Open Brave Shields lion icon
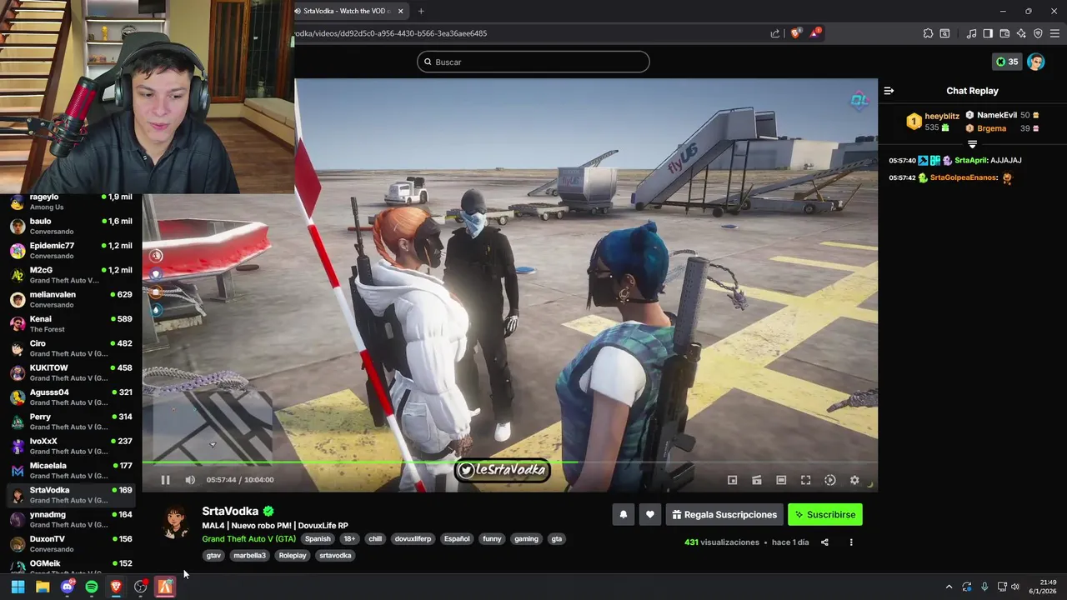The image size is (1067, 600). click(795, 33)
